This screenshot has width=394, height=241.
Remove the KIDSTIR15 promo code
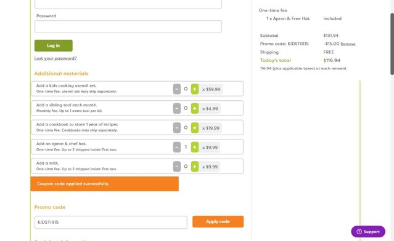click(348, 44)
